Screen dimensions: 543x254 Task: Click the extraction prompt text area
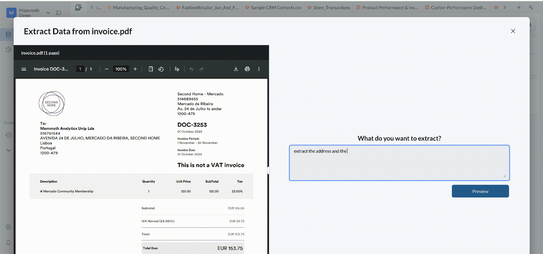[399, 163]
